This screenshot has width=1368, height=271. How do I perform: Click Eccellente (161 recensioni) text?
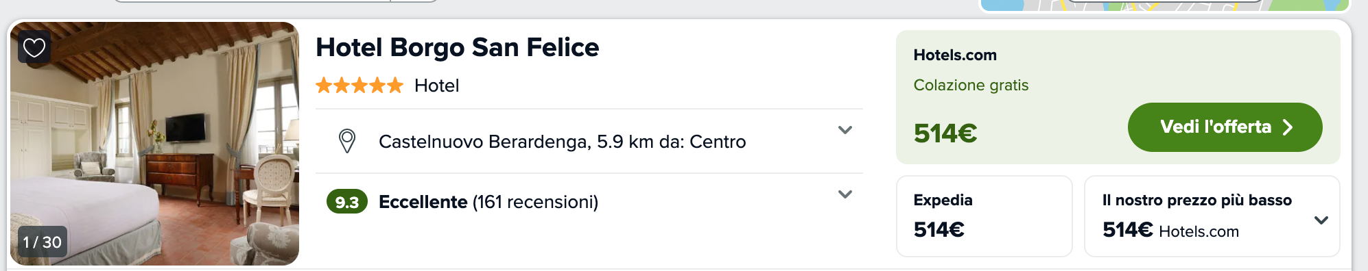pyautogui.click(x=488, y=202)
